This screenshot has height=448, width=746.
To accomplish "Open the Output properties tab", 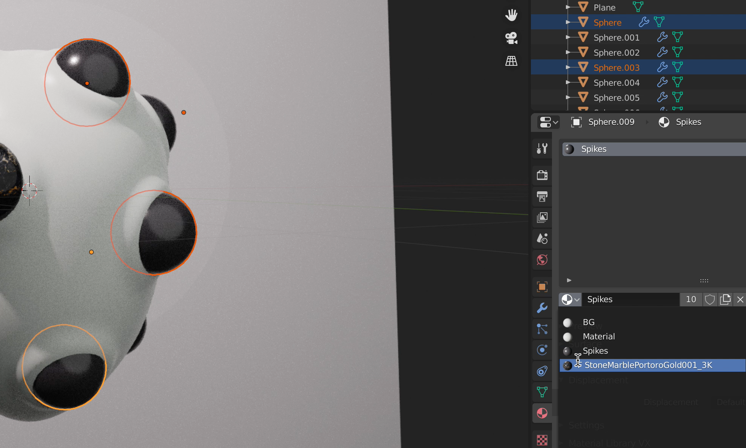I will (542, 197).
